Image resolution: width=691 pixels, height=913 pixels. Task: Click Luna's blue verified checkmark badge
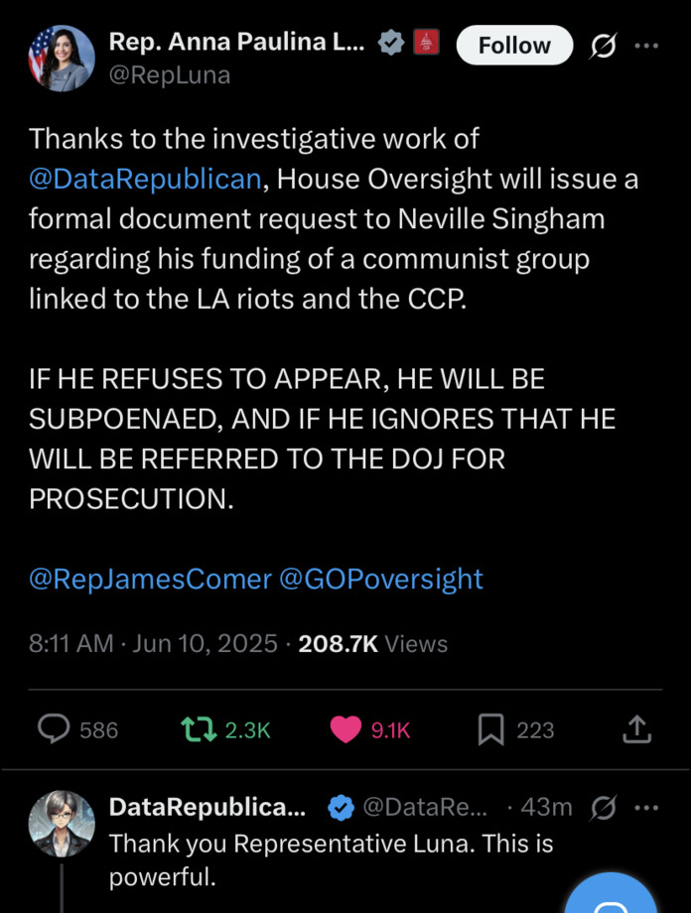393,44
